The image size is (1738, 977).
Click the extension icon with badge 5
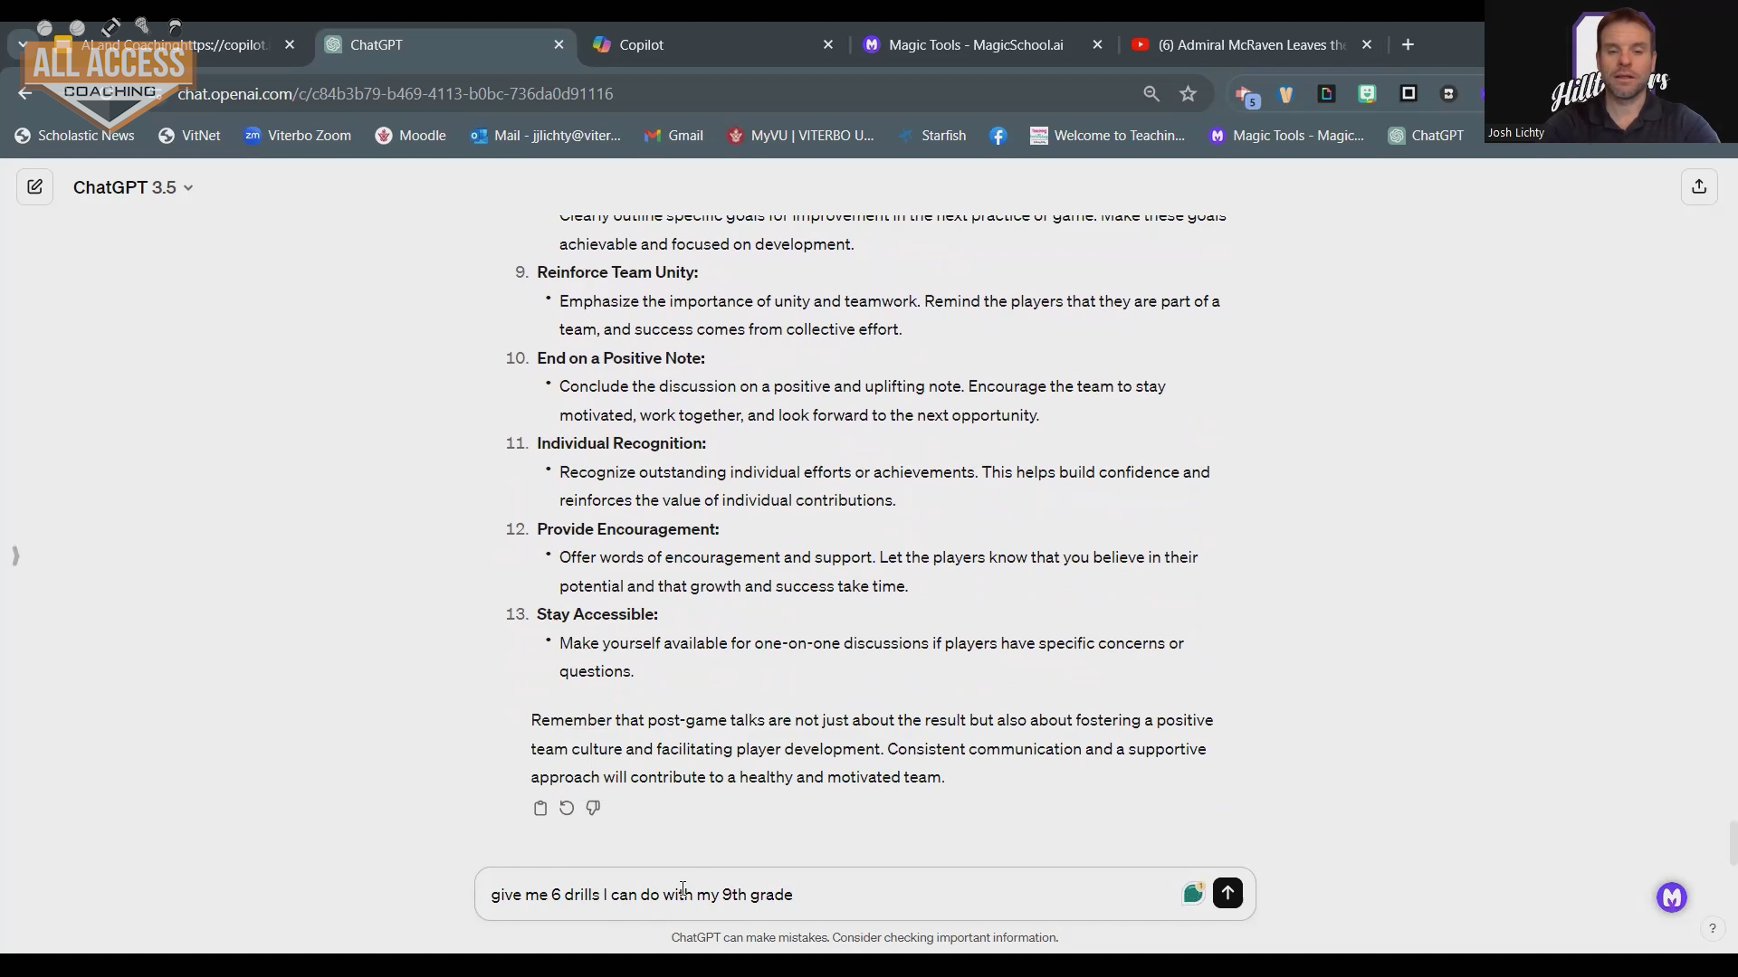click(1247, 95)
